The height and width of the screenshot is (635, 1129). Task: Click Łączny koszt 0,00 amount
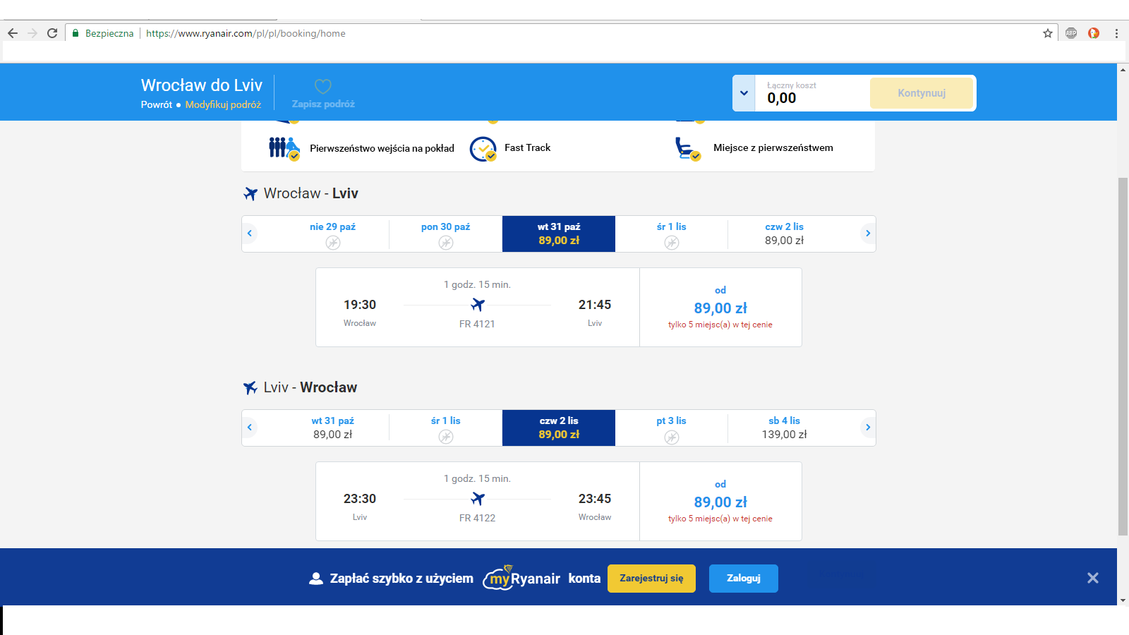pos(782,98)
